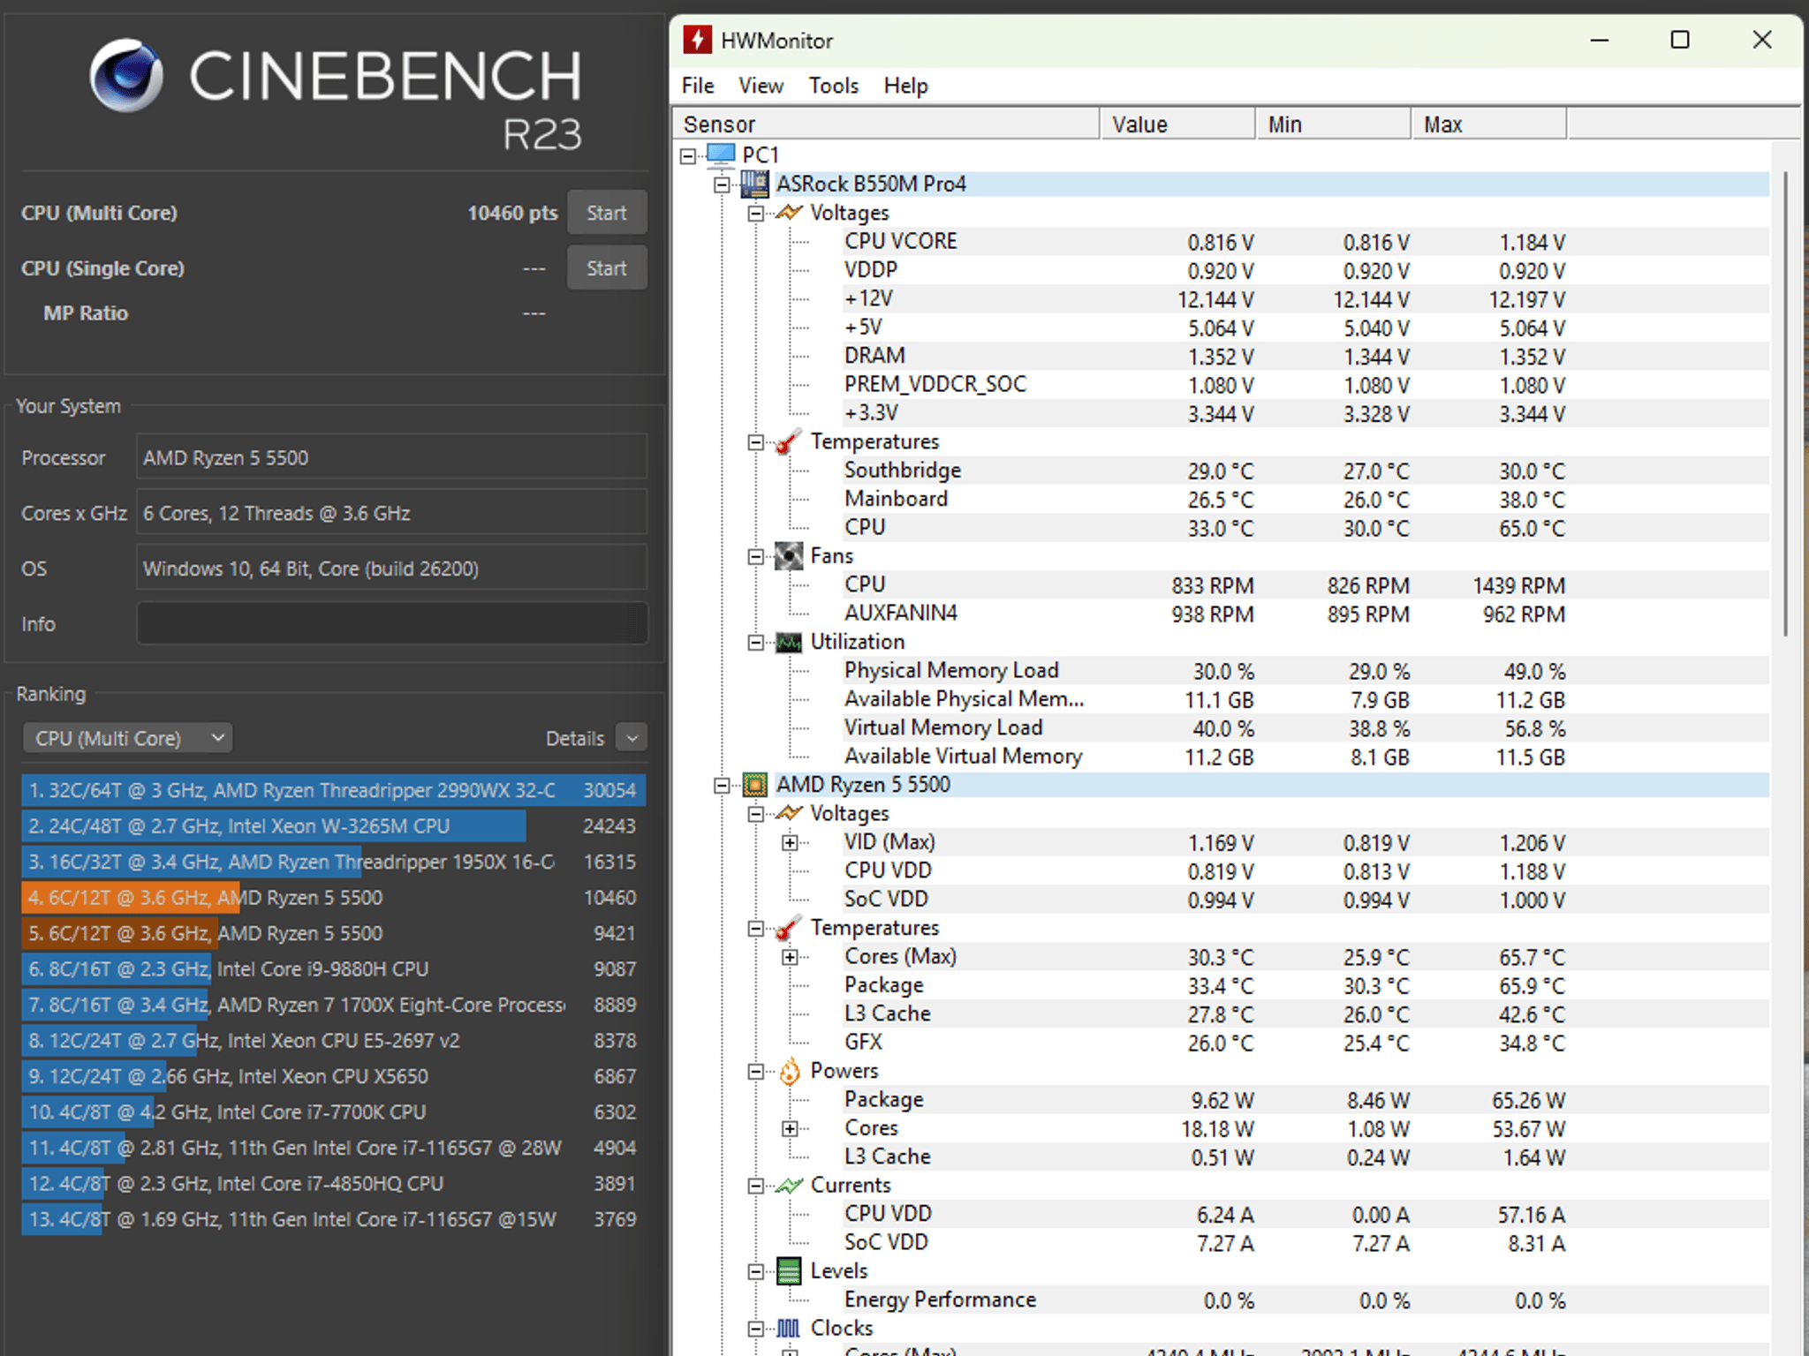Start the CPU (Multi Core) benchmark
This screenshot has width=1809, height=1356.
(x=607, y=213)
